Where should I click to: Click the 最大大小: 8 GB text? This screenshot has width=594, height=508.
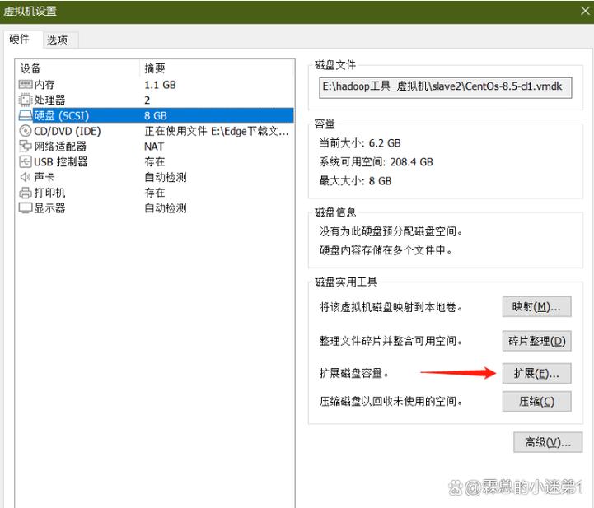pyautogui.click(x=355, y=181)
